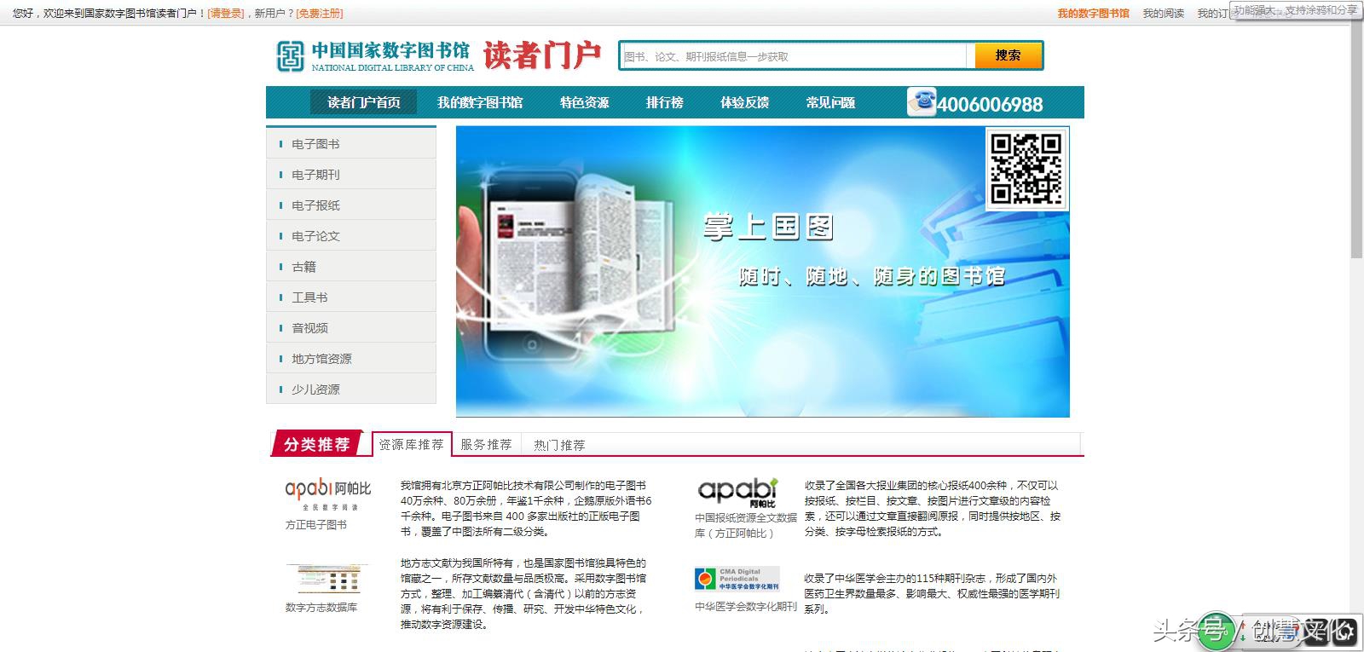Select 电子报纸 in the sidebar
1364x652 pixels.
(x=351, y=205)
